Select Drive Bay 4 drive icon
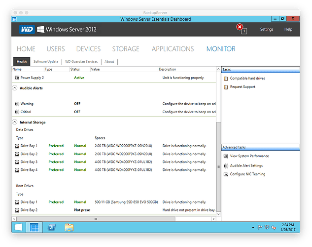 tap(17, 170)
